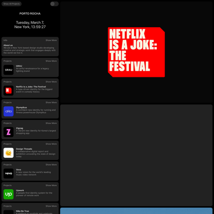Open the green Upwork logo icon
The height and width of the screenshot is (214, 214).
click(x=8, y=194)
